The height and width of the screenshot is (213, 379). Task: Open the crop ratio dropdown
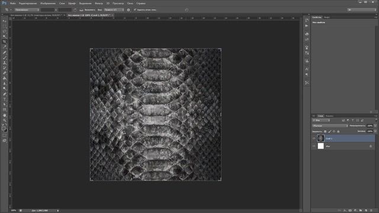(x=27, y=10)
